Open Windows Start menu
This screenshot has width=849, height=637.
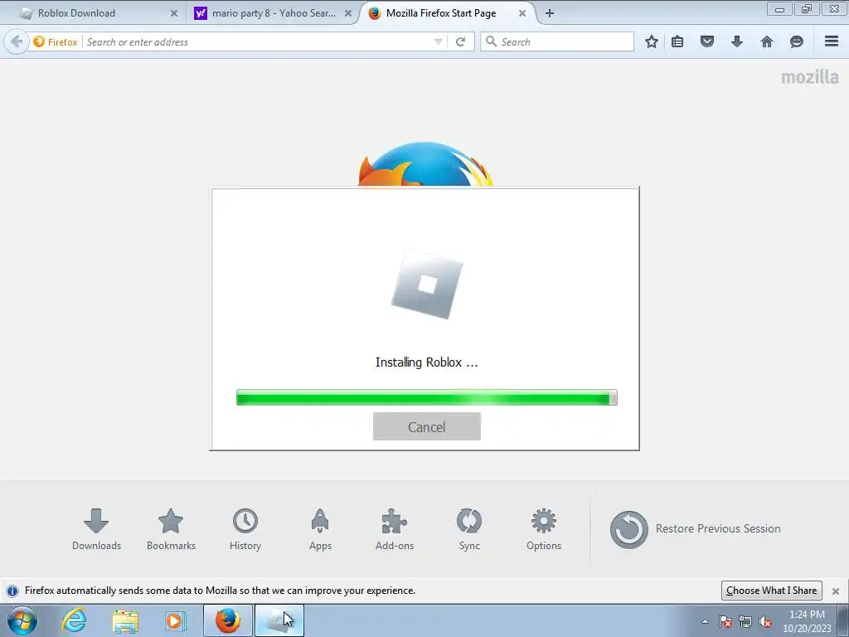point(22,620)
